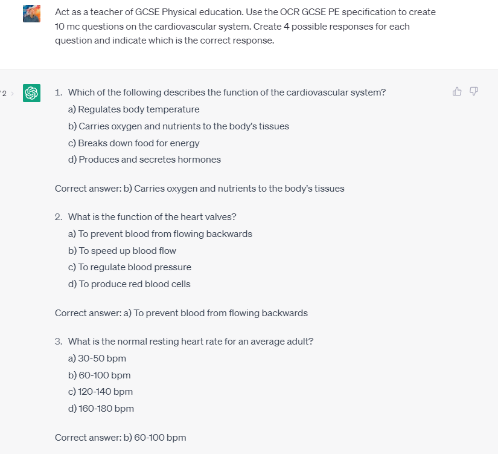Screen dimensions: 498x454
Task: Click the ChatGPT logo avatar
Action: pyautogui.click(x=32, y=93)
